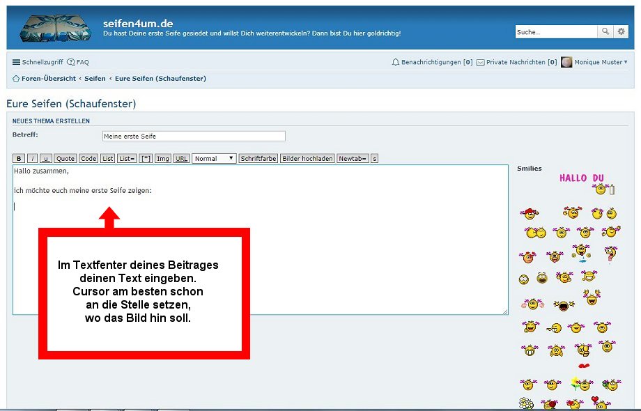Image resolution: width=641 pixels, height=411 pixels.
Task: Click the search magnifier icon
Action: (605, 31)
